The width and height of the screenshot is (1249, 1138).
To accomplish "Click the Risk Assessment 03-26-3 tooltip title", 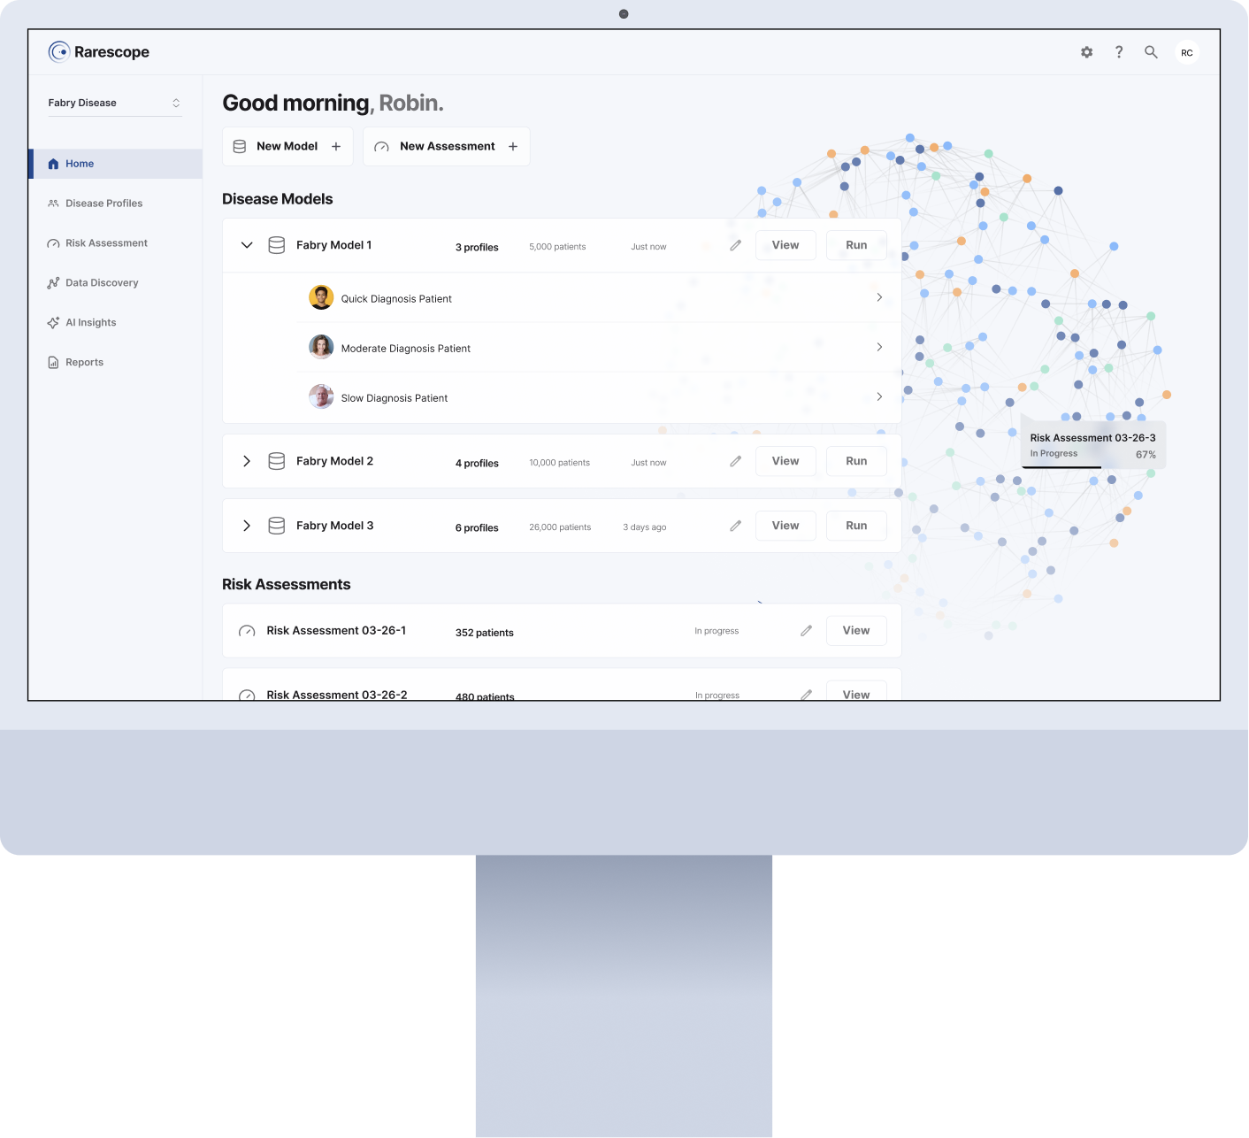I will click(1092, 438).
